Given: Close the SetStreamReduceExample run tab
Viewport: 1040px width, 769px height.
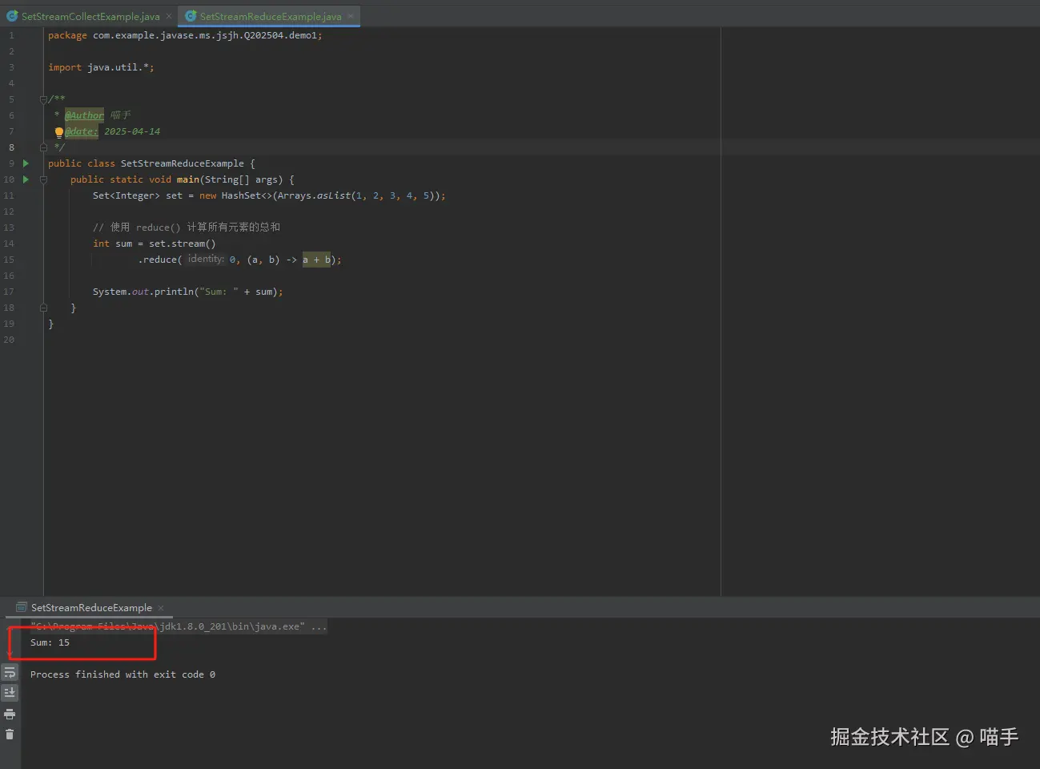Looking at the screenshot, I should [161, 608].
